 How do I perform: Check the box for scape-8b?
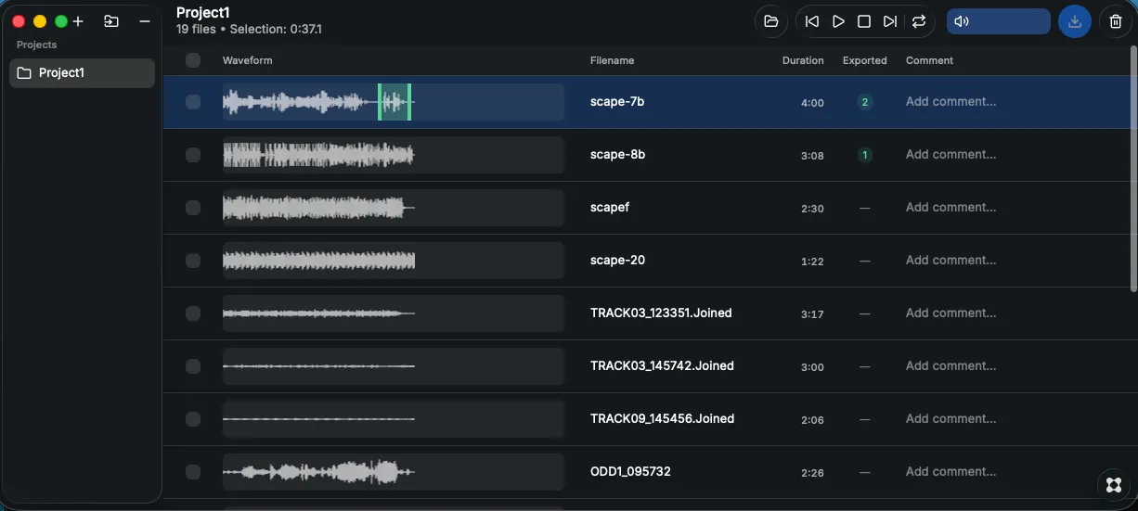tap(193, 155)
